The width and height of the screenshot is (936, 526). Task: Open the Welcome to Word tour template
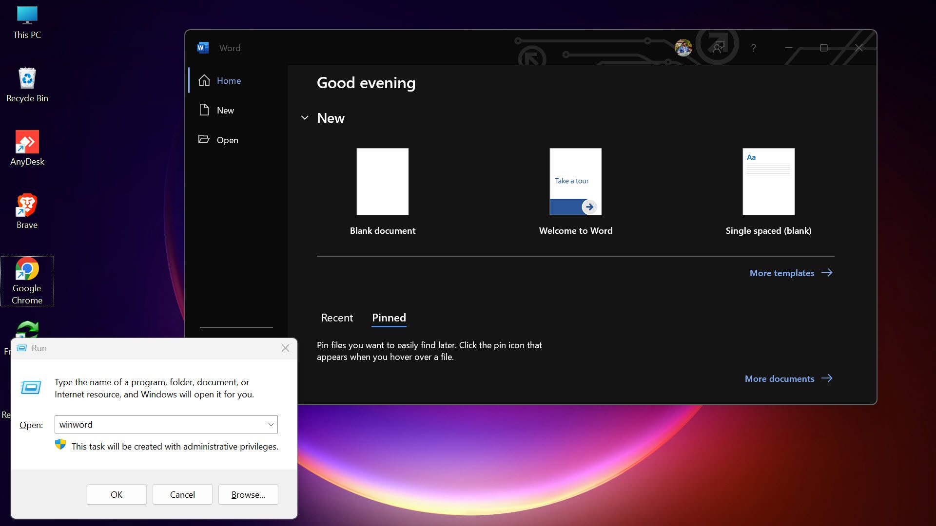click(576, 182)
